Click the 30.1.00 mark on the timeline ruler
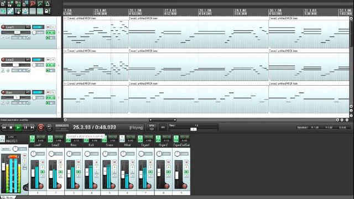Screen dimensions: 354x199 [x=275, y=11]
